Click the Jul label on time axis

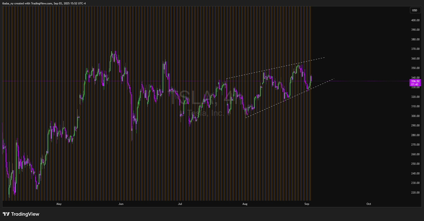(180, 204)
